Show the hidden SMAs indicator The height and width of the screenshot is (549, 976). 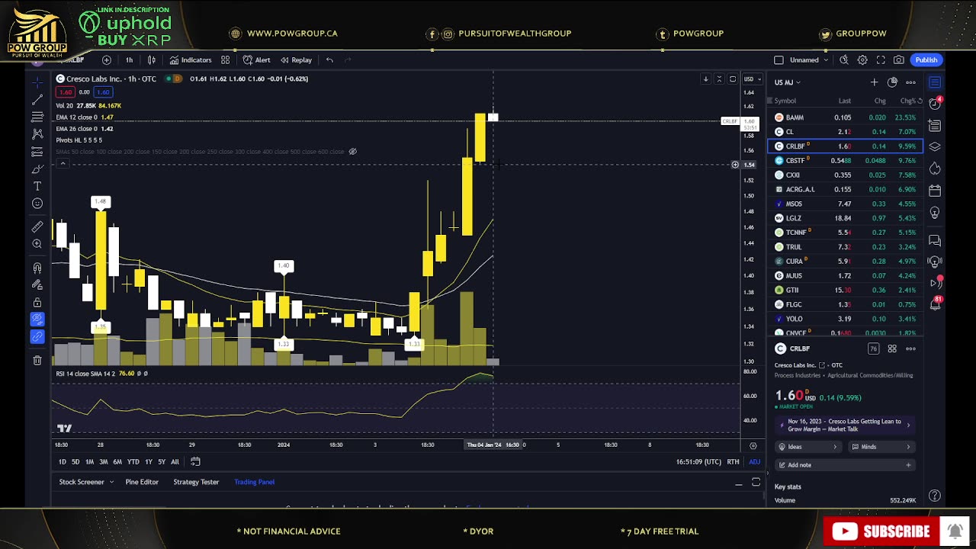[352, 151]
